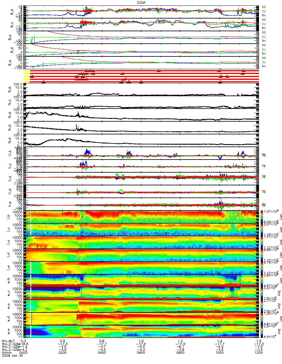The width and height of the screenshot is (282, 364).
Task: Click the N_e density panel label
Action: pos(9,141)
